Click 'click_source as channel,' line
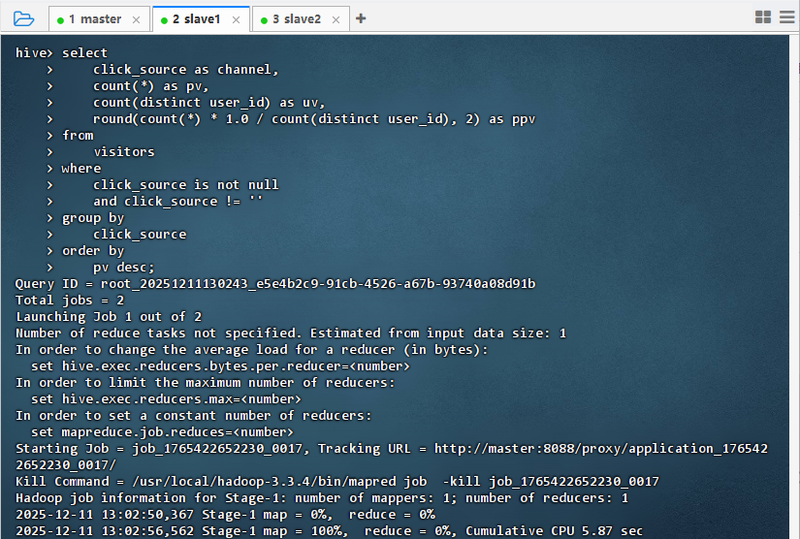 186,70
